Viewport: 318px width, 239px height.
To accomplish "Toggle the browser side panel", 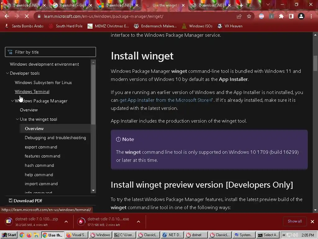I will pyautogui.click(x=291, y=16).
